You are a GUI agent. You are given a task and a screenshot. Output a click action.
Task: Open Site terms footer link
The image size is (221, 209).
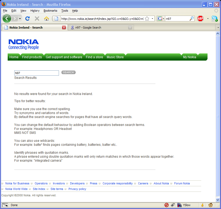tap(57, 189)
